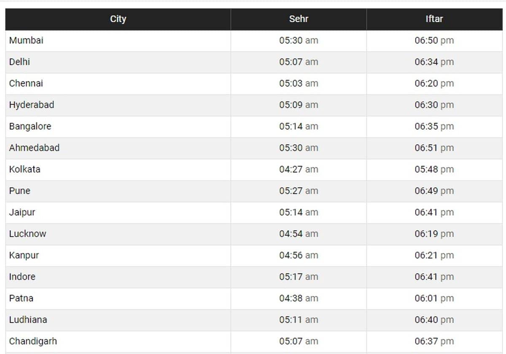Click the Sehr column header
This screenshot has height=354, width=506.
(x=299, y=19)
